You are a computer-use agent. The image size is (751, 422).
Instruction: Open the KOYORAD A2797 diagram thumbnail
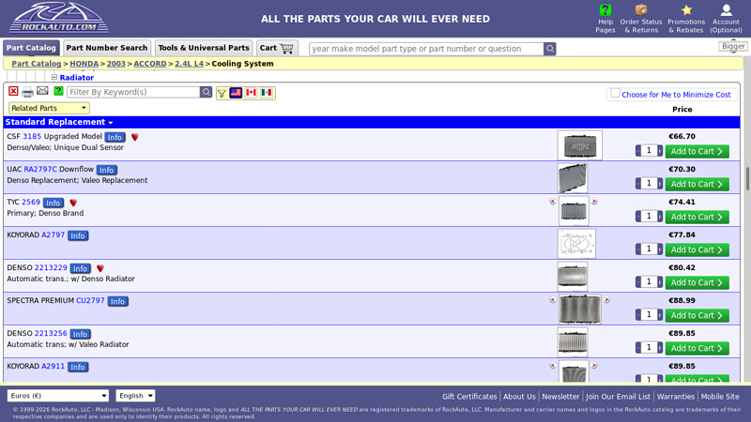[x=576, y=244]
